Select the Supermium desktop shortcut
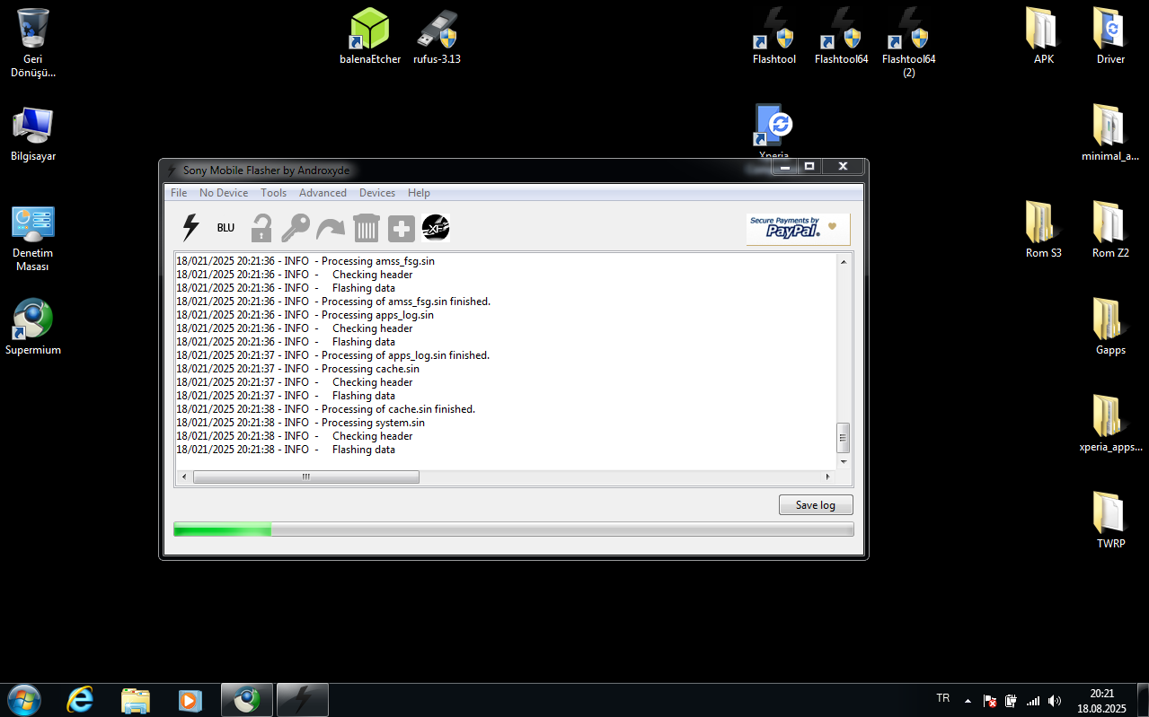 tap(33, 327)
